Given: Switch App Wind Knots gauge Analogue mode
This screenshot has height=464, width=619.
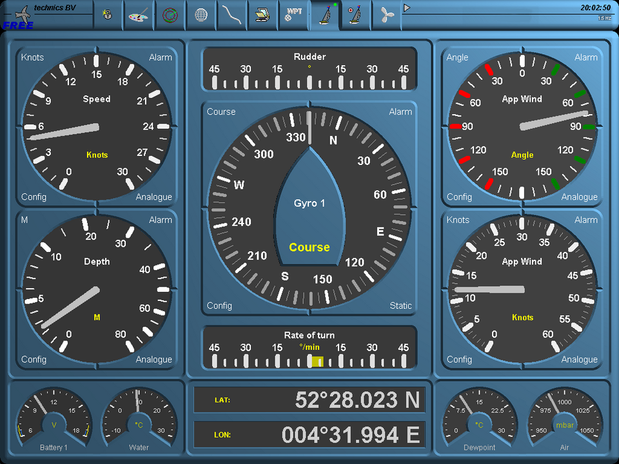Looking at the screenshot, I should click(580, 360).
